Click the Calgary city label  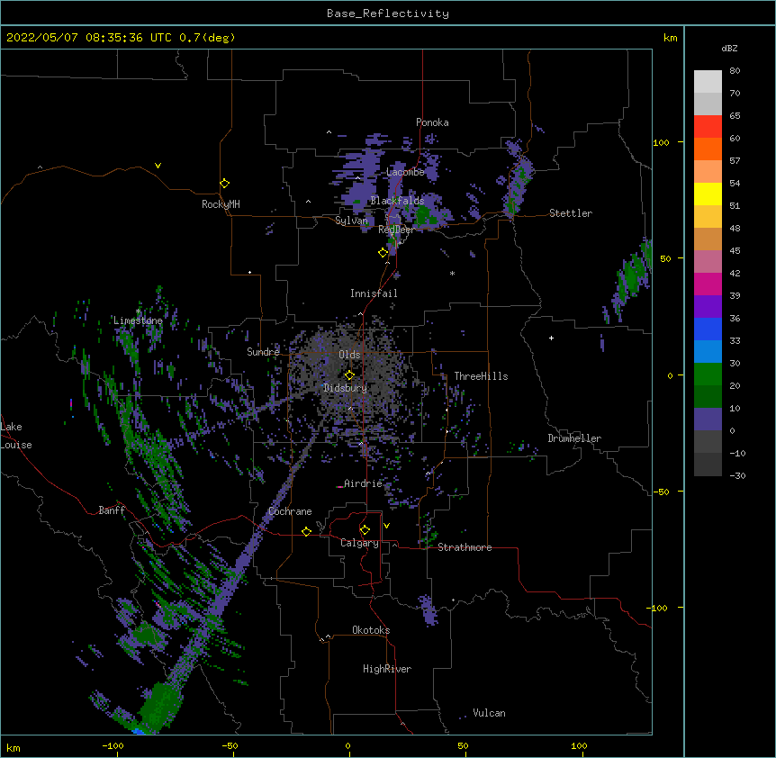point(360,543)
